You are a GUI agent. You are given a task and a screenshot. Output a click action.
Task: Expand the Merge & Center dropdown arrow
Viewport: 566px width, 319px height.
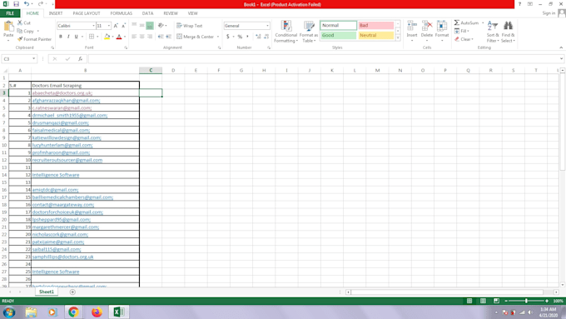tap(218, 37)
